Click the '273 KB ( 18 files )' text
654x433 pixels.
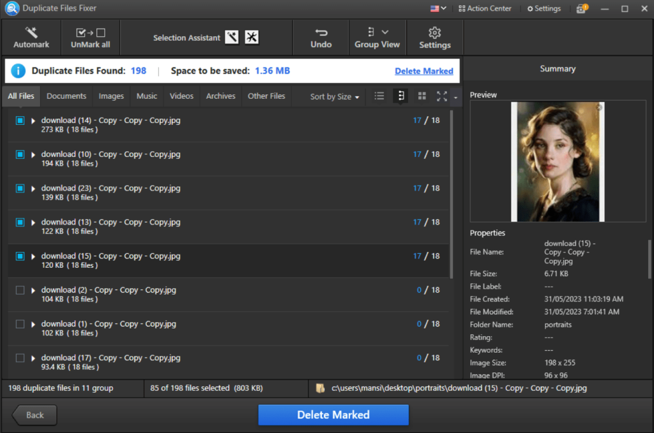tap(70, 130)
